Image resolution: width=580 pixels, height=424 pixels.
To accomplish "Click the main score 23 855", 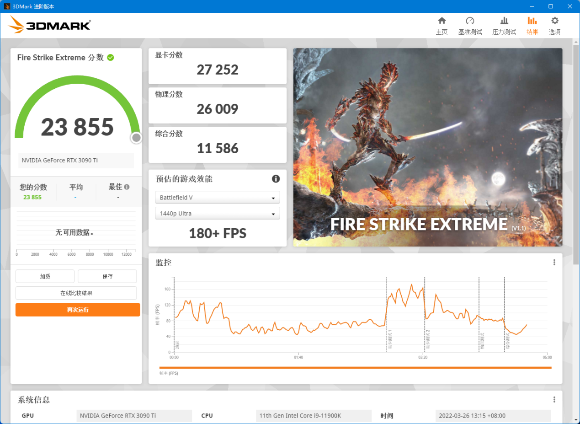I will tap(77, 127).
